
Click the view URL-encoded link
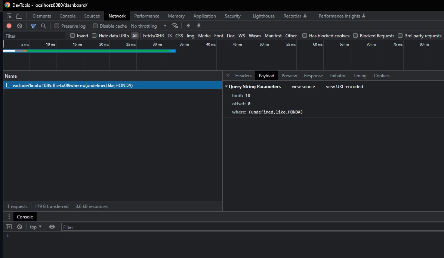pos(344,86)
